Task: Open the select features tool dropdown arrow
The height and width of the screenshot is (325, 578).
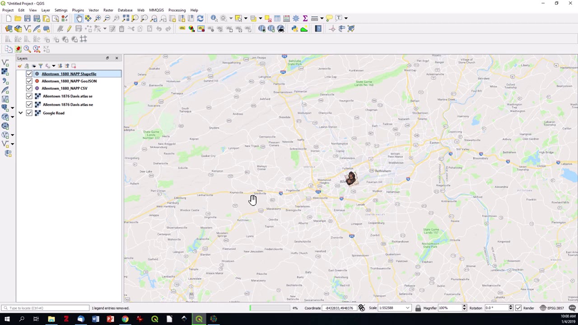Action: click(246, 18)
